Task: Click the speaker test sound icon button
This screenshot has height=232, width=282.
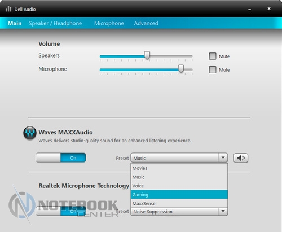Action: point(241,158)
